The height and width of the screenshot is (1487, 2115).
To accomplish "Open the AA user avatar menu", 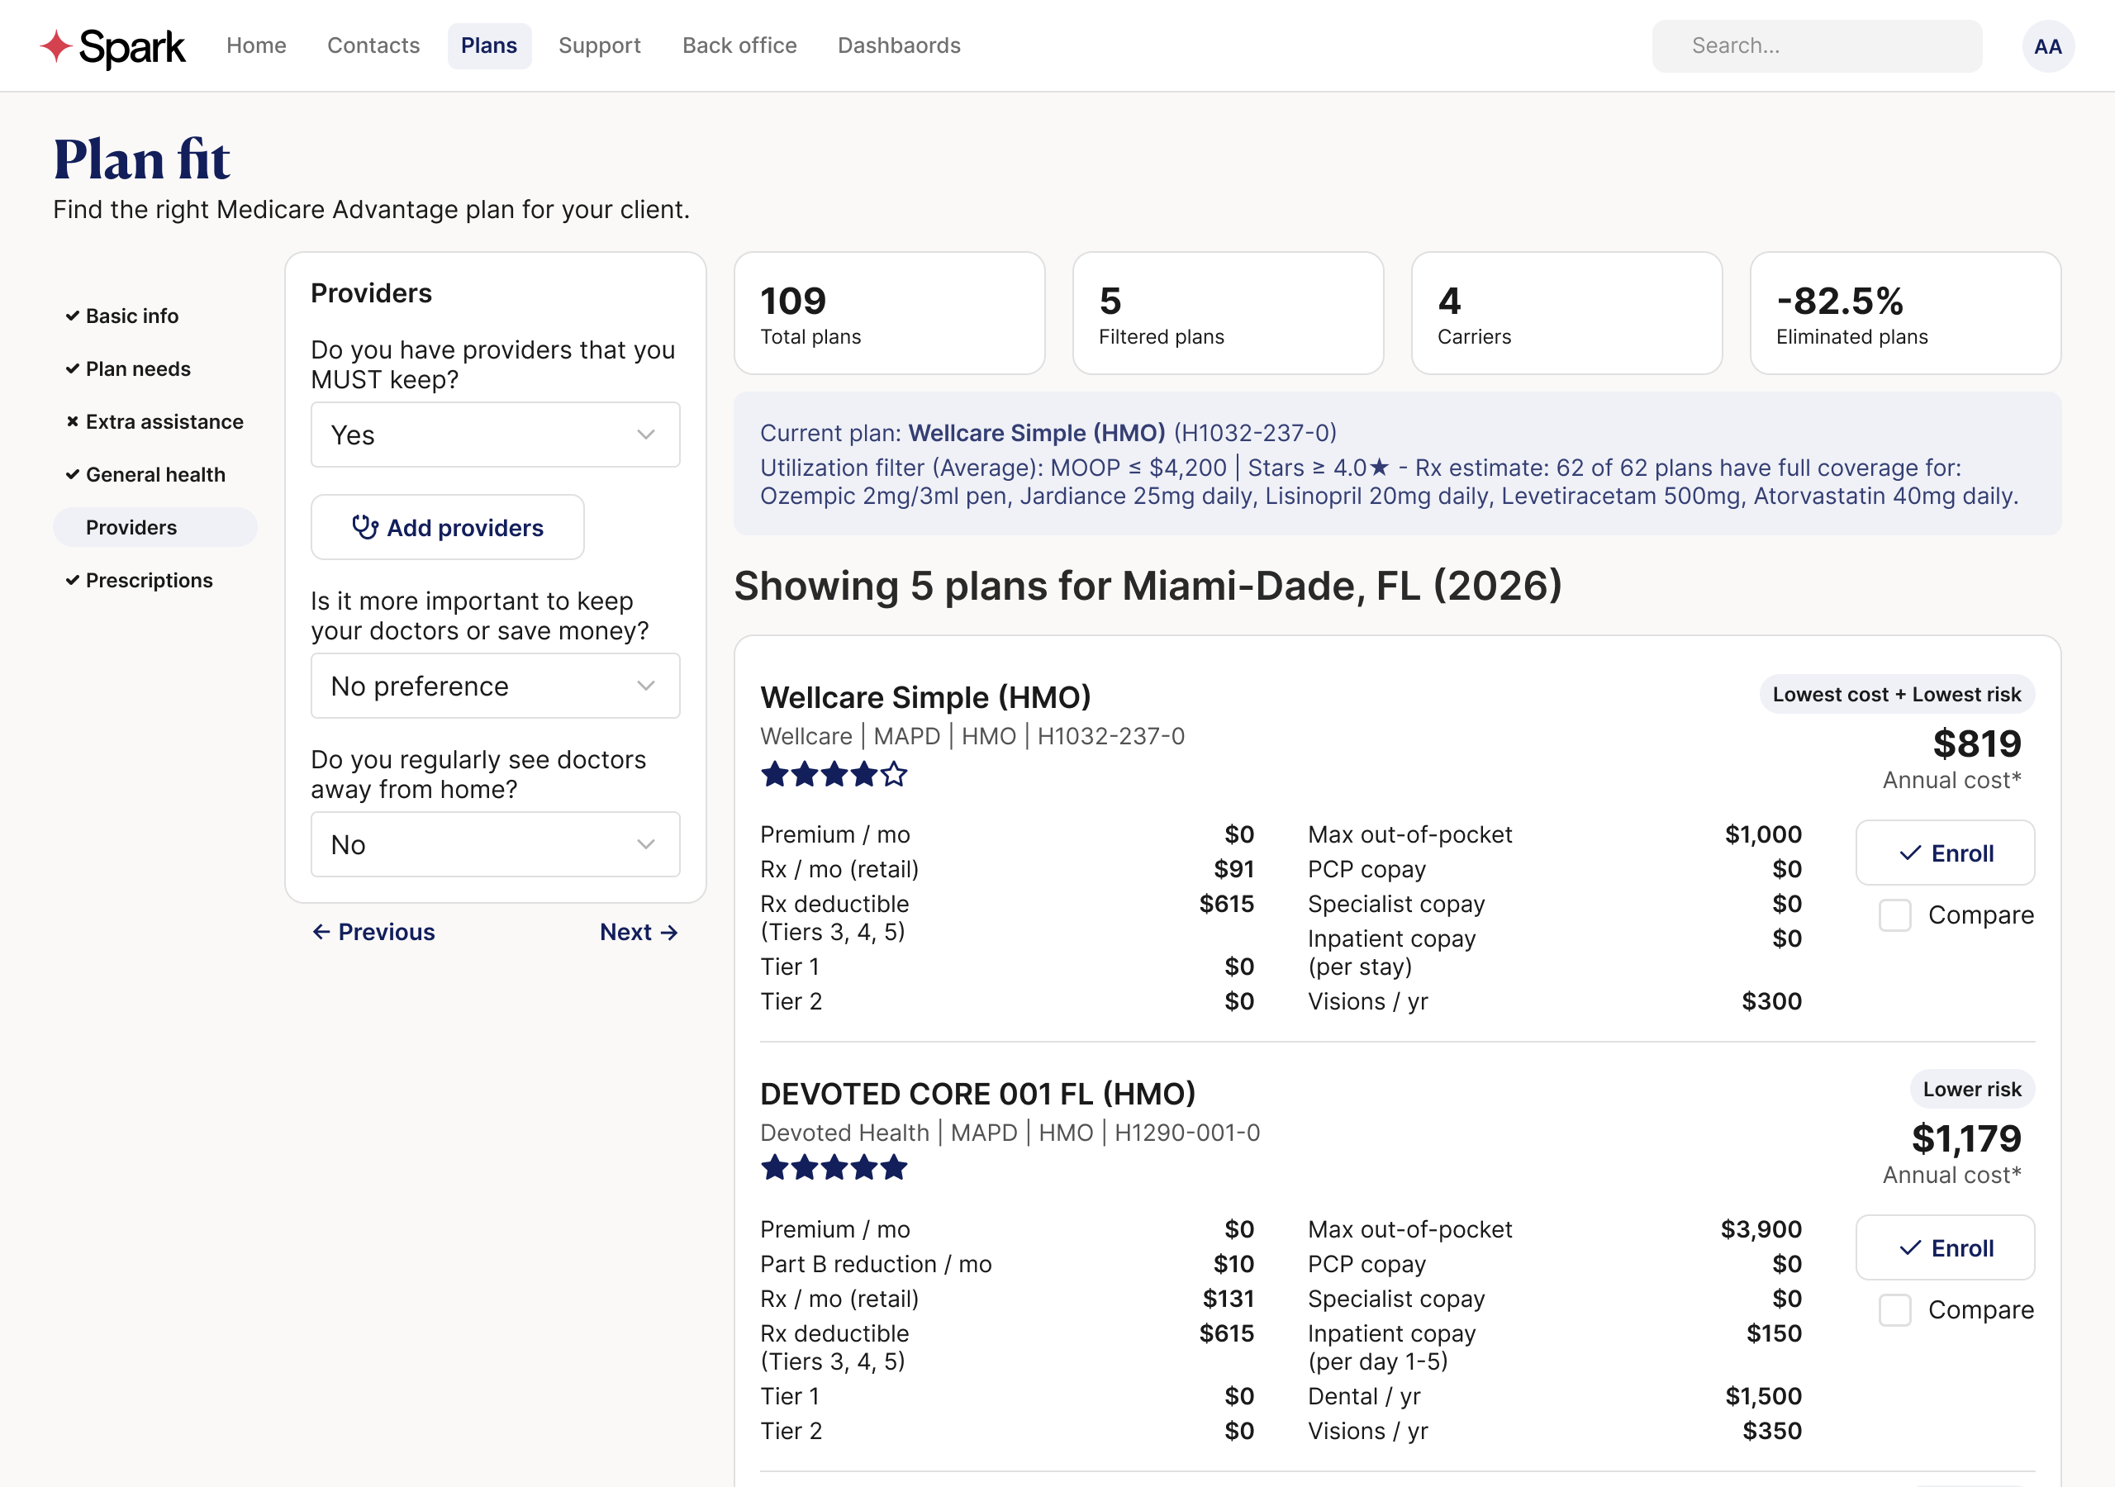I will [x=2046, y=46].
